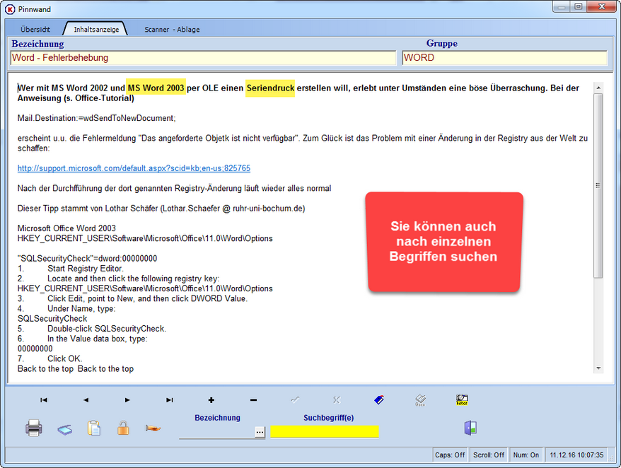The width and height of the screenshot is (621, 468).
Task: Click the Gruppe heading label
Action: [x=442, y=43]
